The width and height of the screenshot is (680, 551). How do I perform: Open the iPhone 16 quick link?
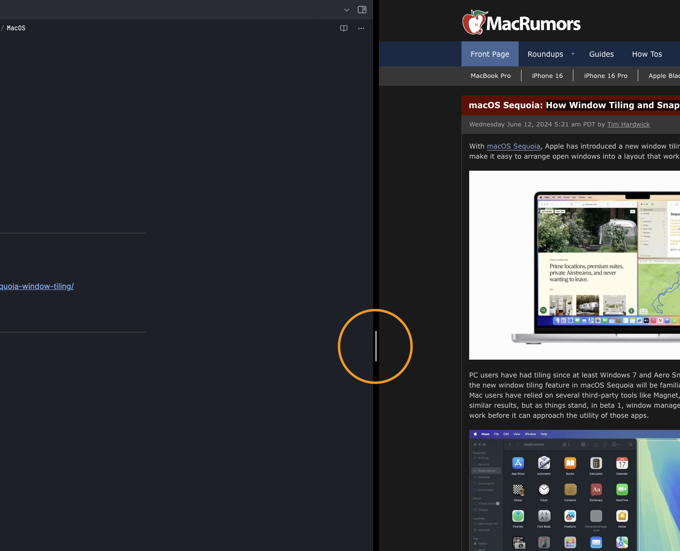point(547,76)
